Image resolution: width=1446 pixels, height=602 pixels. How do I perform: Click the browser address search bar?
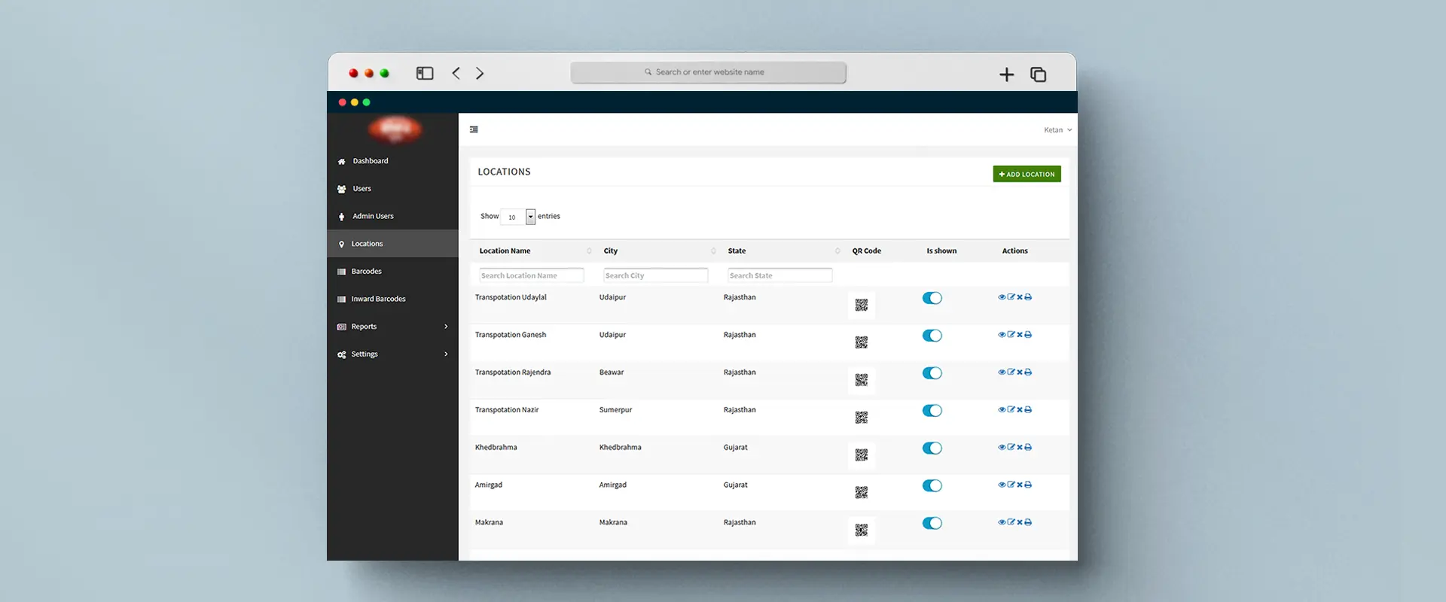[709, 72]
